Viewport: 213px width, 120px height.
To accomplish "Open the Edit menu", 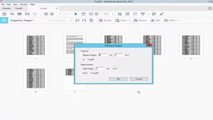I will (9, 4).
